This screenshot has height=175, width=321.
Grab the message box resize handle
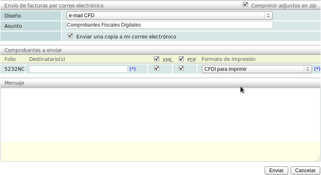tap(318, 159)
